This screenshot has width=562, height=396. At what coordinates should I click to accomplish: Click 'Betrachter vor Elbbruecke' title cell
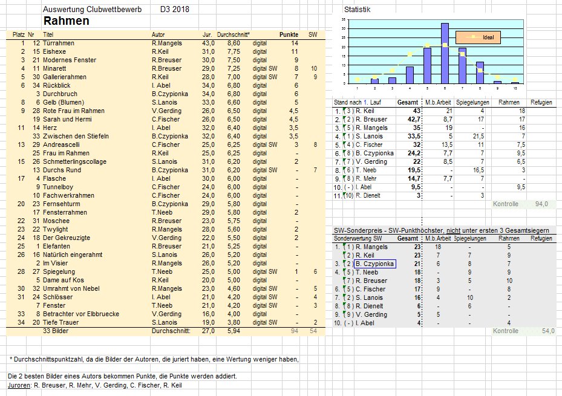81,314
